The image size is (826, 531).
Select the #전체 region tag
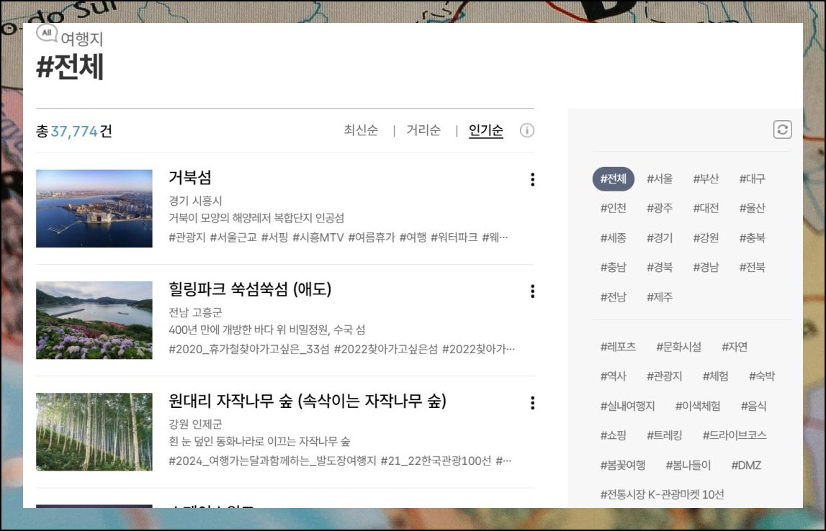(x=613, y=179)
